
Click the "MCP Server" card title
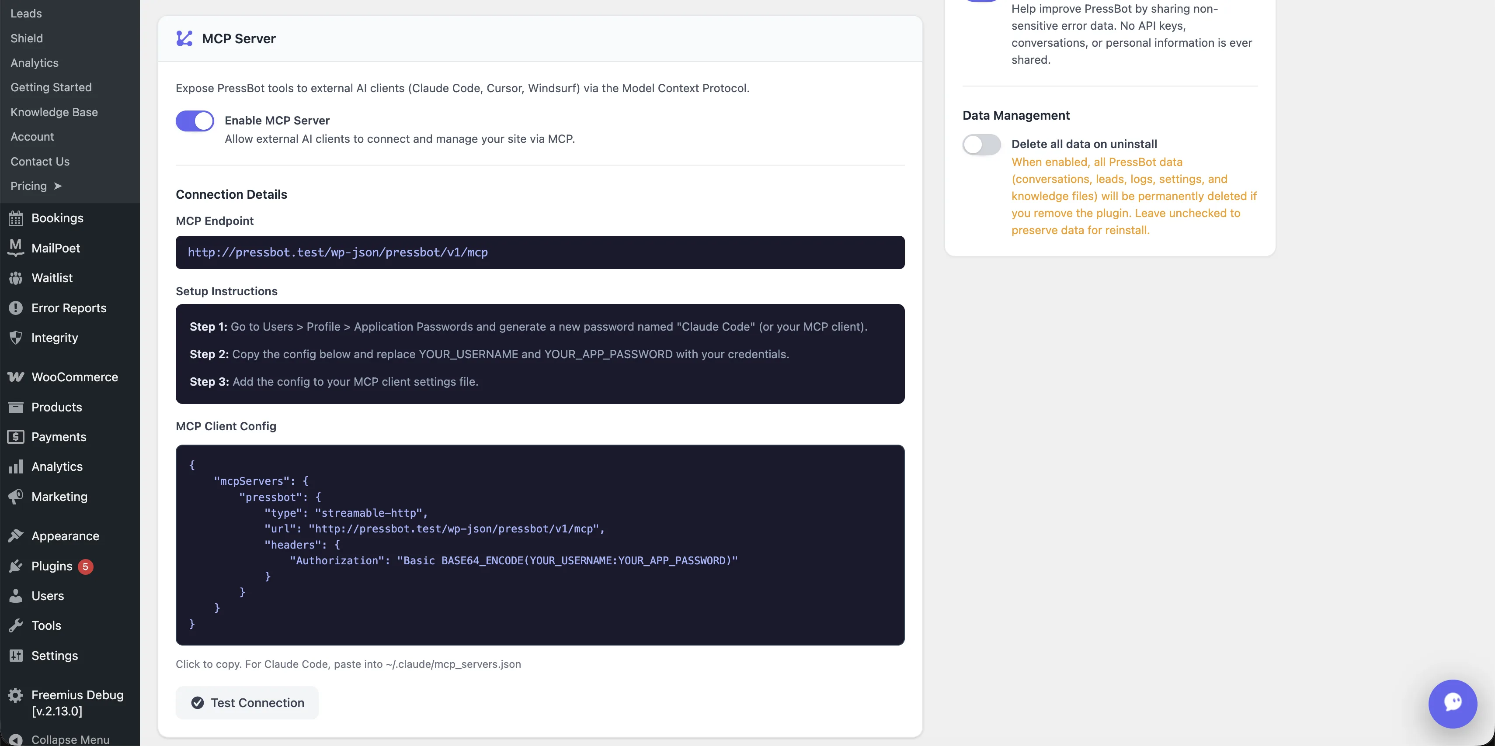(239, 38)
